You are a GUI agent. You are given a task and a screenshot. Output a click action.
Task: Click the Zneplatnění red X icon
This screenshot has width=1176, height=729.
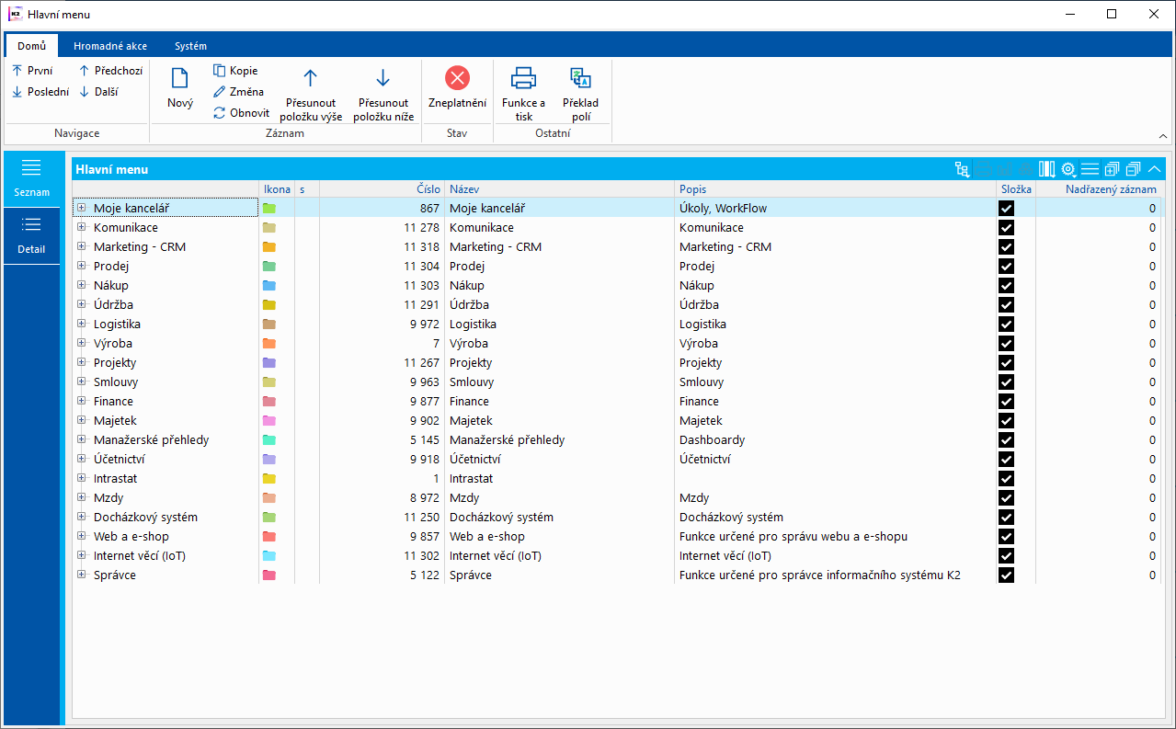click(457, 79)
